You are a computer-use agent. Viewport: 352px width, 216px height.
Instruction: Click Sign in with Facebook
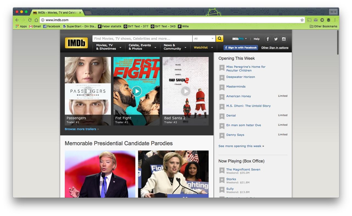point(241,48)
